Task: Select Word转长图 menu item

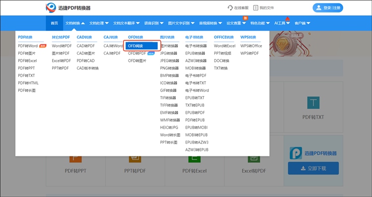Action: tap(170, 135)
